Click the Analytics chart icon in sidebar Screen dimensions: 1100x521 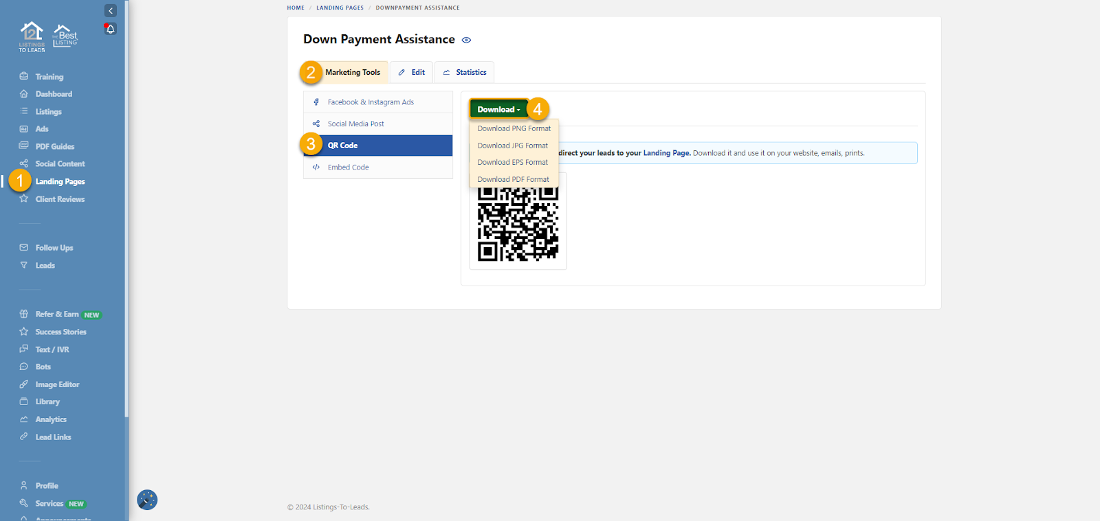pyautogui.click(x=23, y=419)
